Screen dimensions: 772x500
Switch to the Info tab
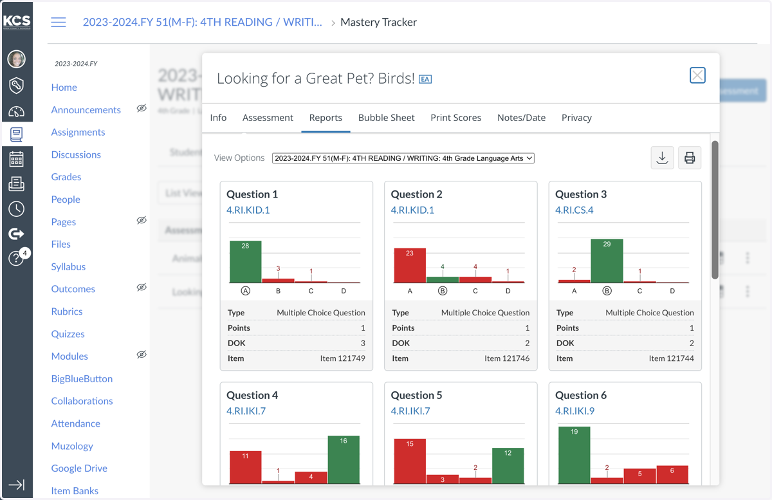(218, 118)
